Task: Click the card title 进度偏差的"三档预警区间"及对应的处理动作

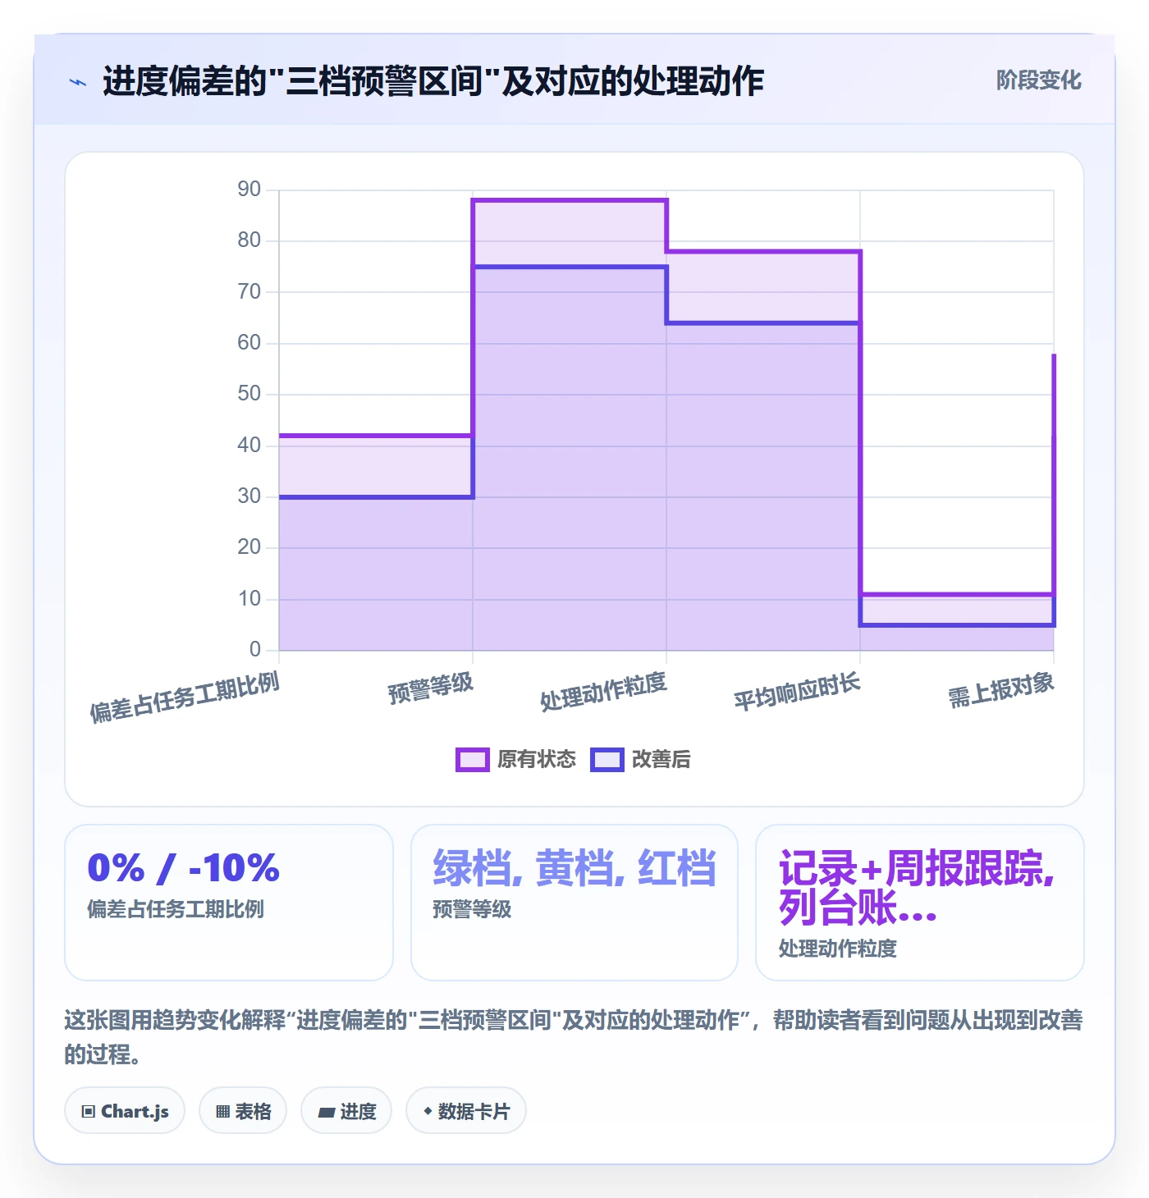Action: [433, 81]
